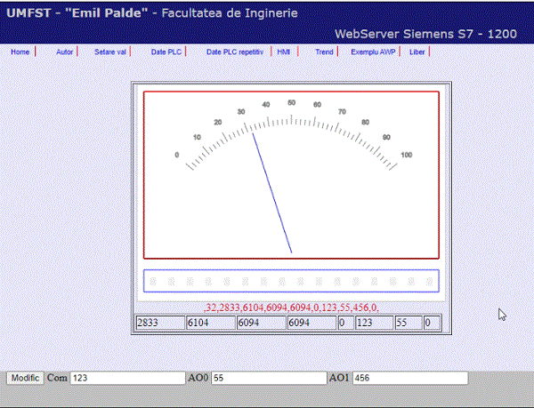Open the Home page link
The height and width of the screenshot is (408, 534).
click(20, 52)
